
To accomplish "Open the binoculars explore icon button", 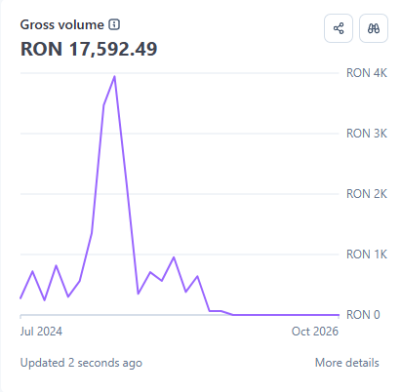I will 374,28.
